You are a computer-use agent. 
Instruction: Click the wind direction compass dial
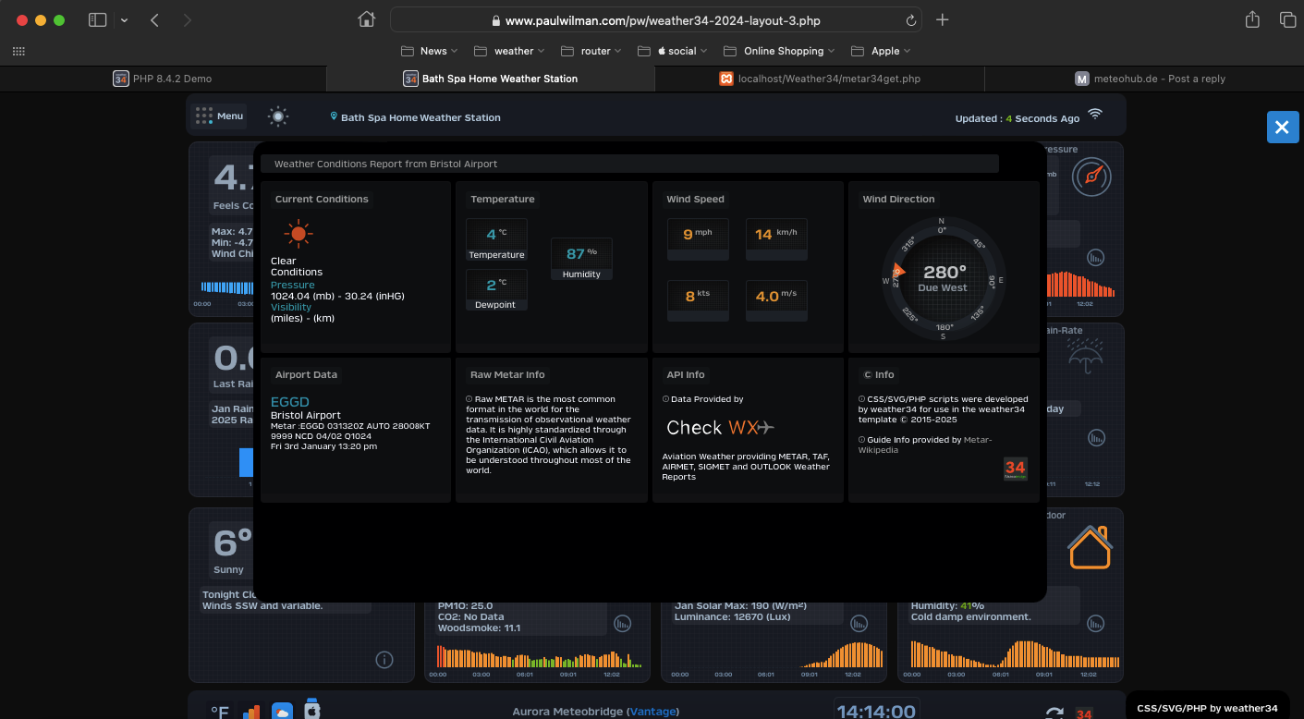point(942,278)
